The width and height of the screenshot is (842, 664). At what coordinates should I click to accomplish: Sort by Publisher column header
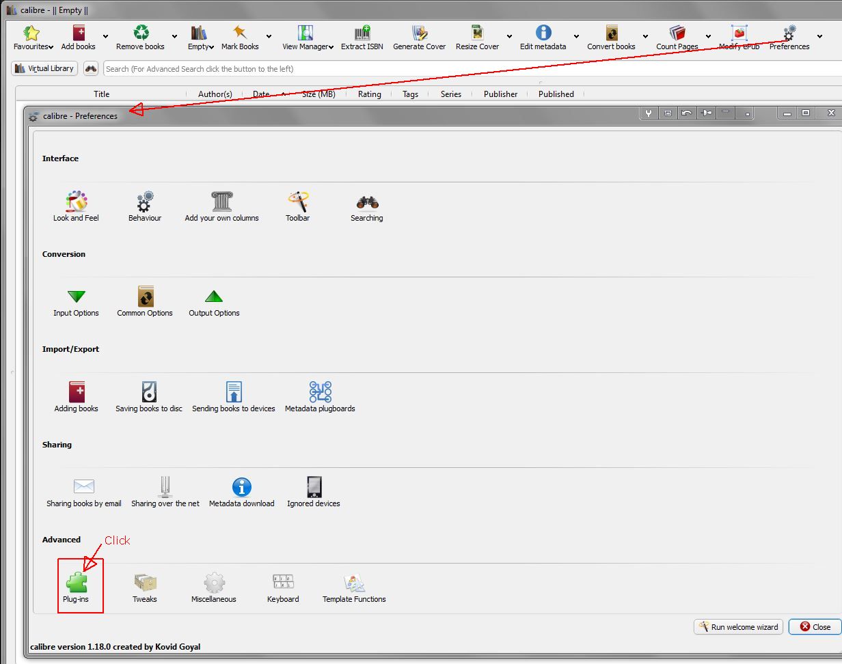pos(500,94)
